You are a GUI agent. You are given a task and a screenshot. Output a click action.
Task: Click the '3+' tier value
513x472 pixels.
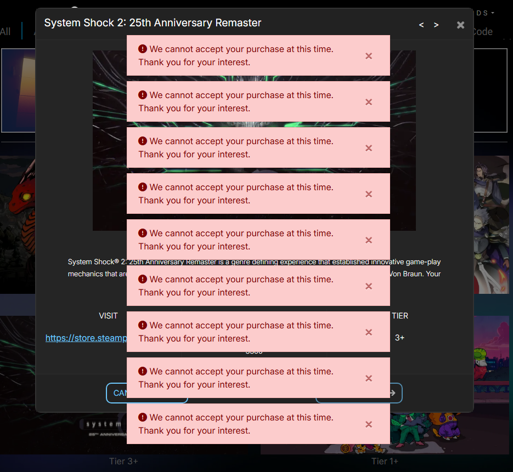(399, 338)
